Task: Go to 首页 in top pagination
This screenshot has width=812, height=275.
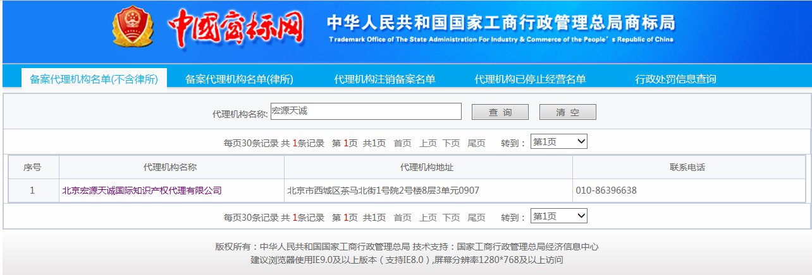Action: [402, 143]
